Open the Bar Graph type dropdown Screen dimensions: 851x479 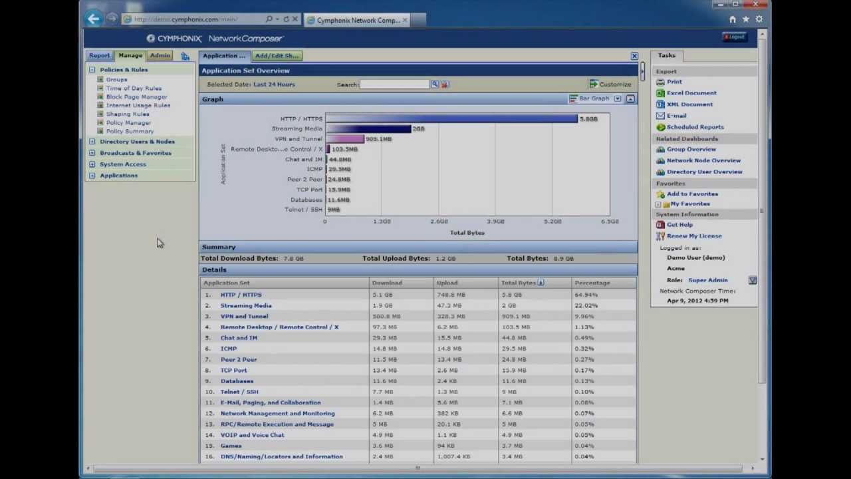pyautogui.click(x=617, y=99)
